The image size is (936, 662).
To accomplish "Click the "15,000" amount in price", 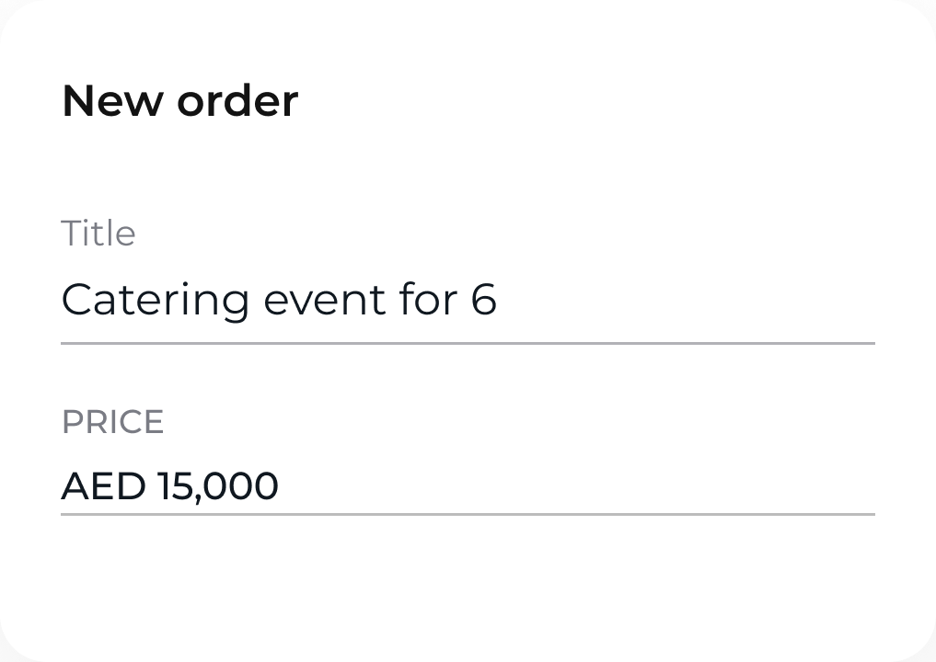I will pos(217,485).
